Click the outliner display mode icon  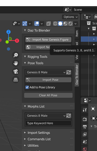click(95, 17)
